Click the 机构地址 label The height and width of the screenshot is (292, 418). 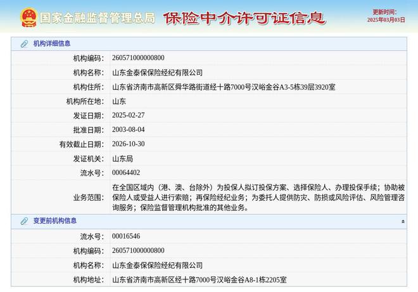[x=89, y=280]
